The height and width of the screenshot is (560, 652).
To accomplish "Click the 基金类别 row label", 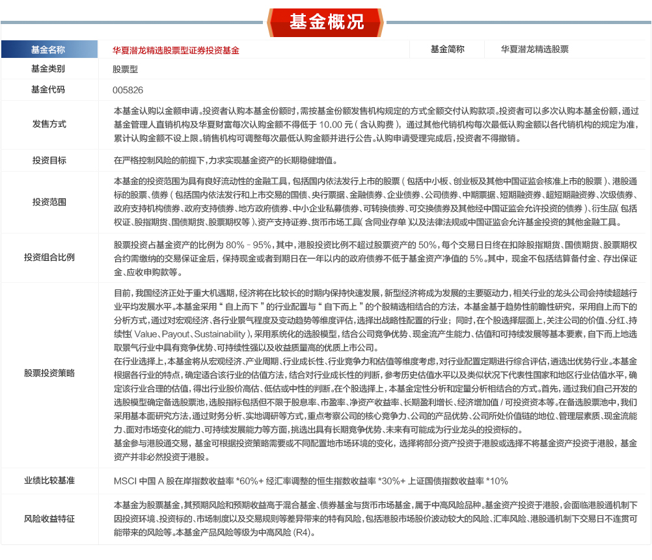I will click(x=49, y=69).
